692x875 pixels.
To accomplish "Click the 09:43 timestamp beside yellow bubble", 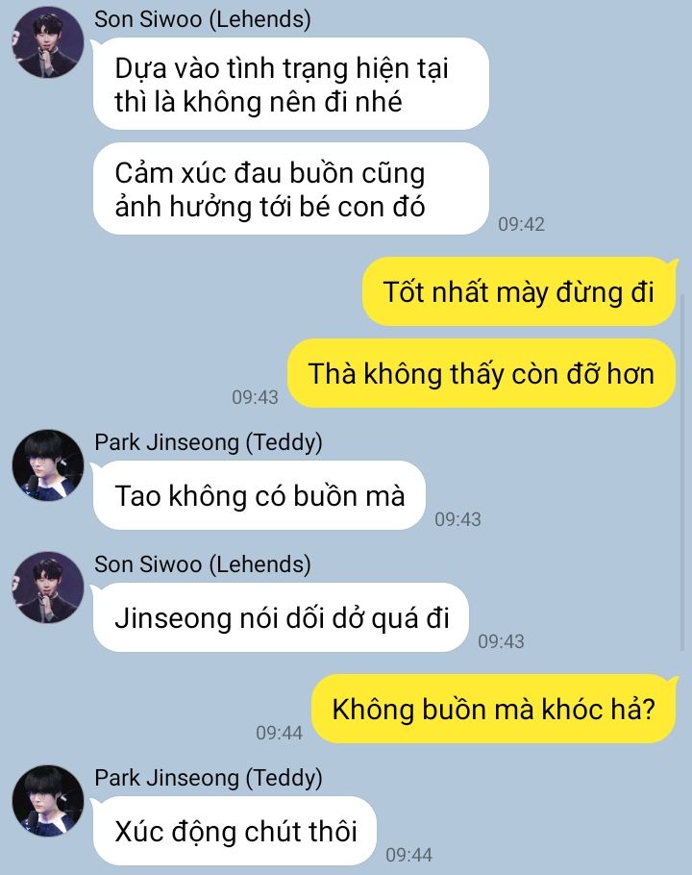I will (255, 397).
